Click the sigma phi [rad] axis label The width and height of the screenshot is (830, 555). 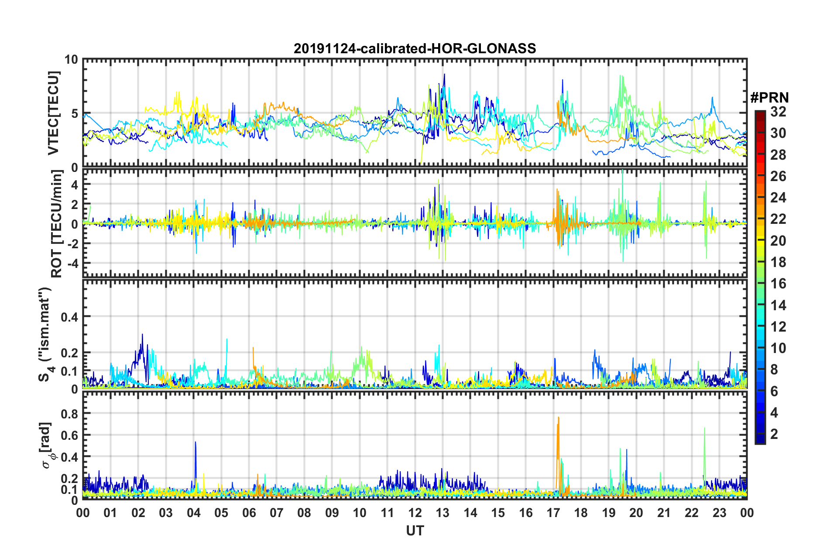pos(47,445)
